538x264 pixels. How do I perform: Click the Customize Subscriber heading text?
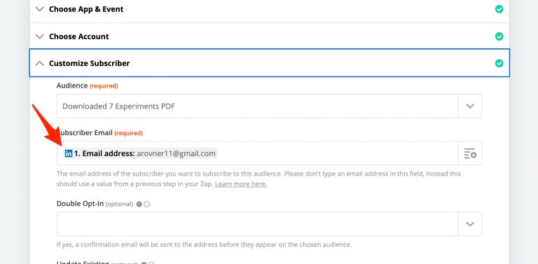coord(89,64)
